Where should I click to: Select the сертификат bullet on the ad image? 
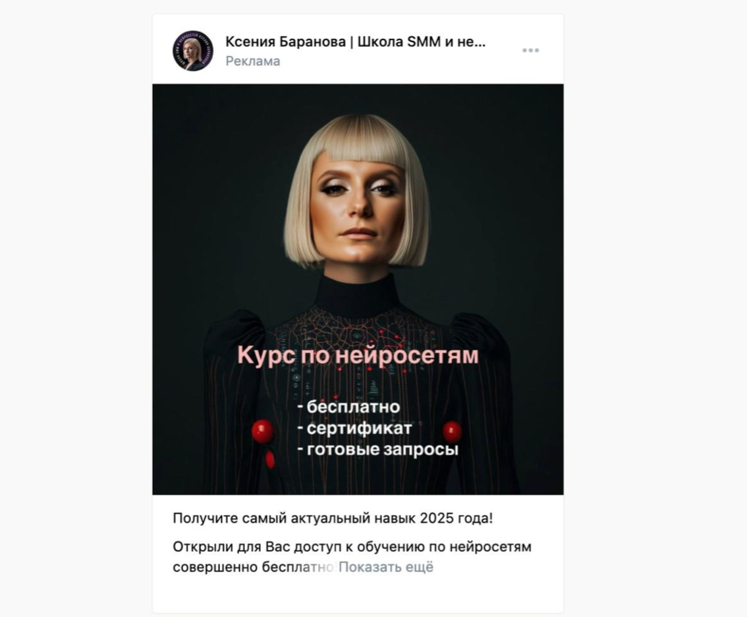tap(354, 428)
